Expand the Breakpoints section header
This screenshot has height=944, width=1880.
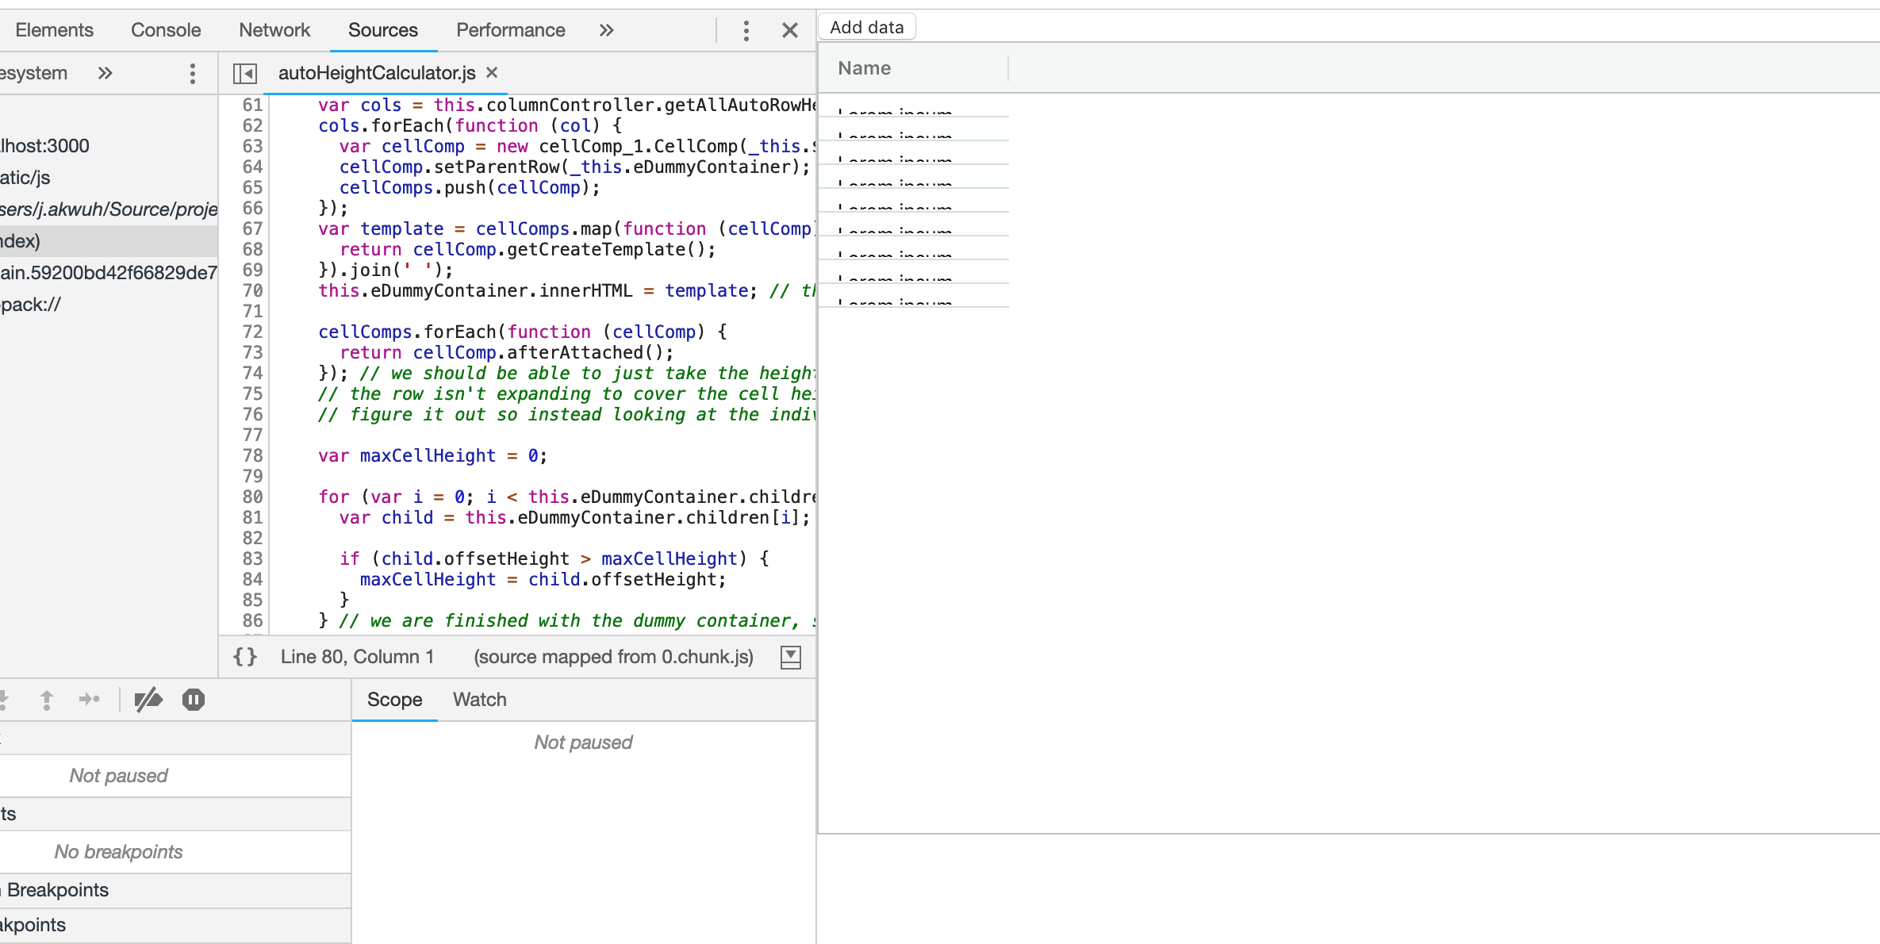(57, 890)
